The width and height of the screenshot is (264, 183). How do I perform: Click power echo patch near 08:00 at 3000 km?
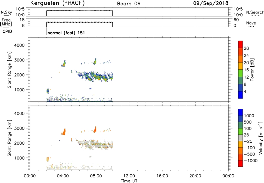click(x=95, y=61)
